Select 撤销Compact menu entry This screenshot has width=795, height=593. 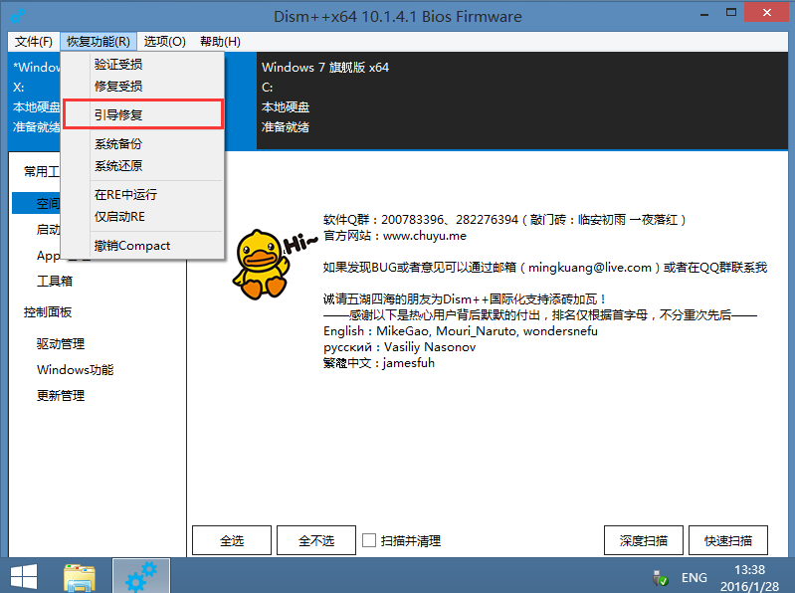click(143, 246)
